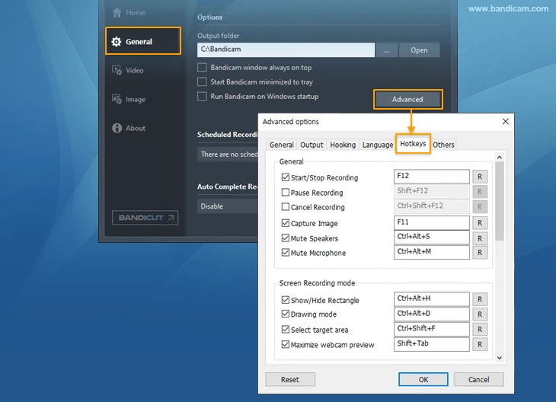This screenshot has height=402, width=556.
Task: Enable the Pause Recording hotkey
Action: [x=286, y=192]
